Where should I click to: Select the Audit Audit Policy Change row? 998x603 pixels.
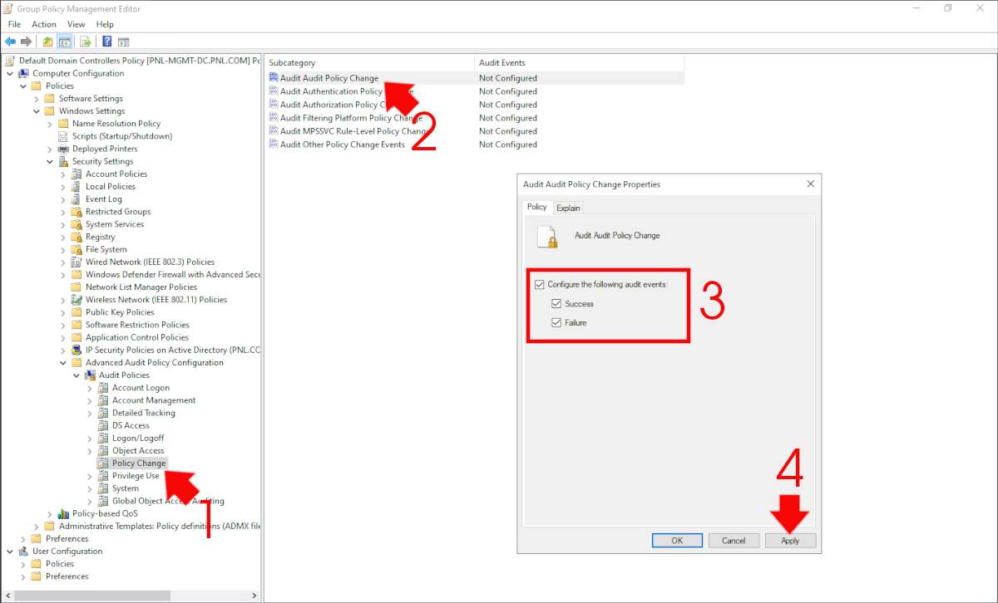pos(474,78)
